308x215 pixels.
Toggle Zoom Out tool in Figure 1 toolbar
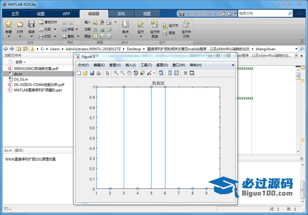pyautogui.click(x=123, y=73)
